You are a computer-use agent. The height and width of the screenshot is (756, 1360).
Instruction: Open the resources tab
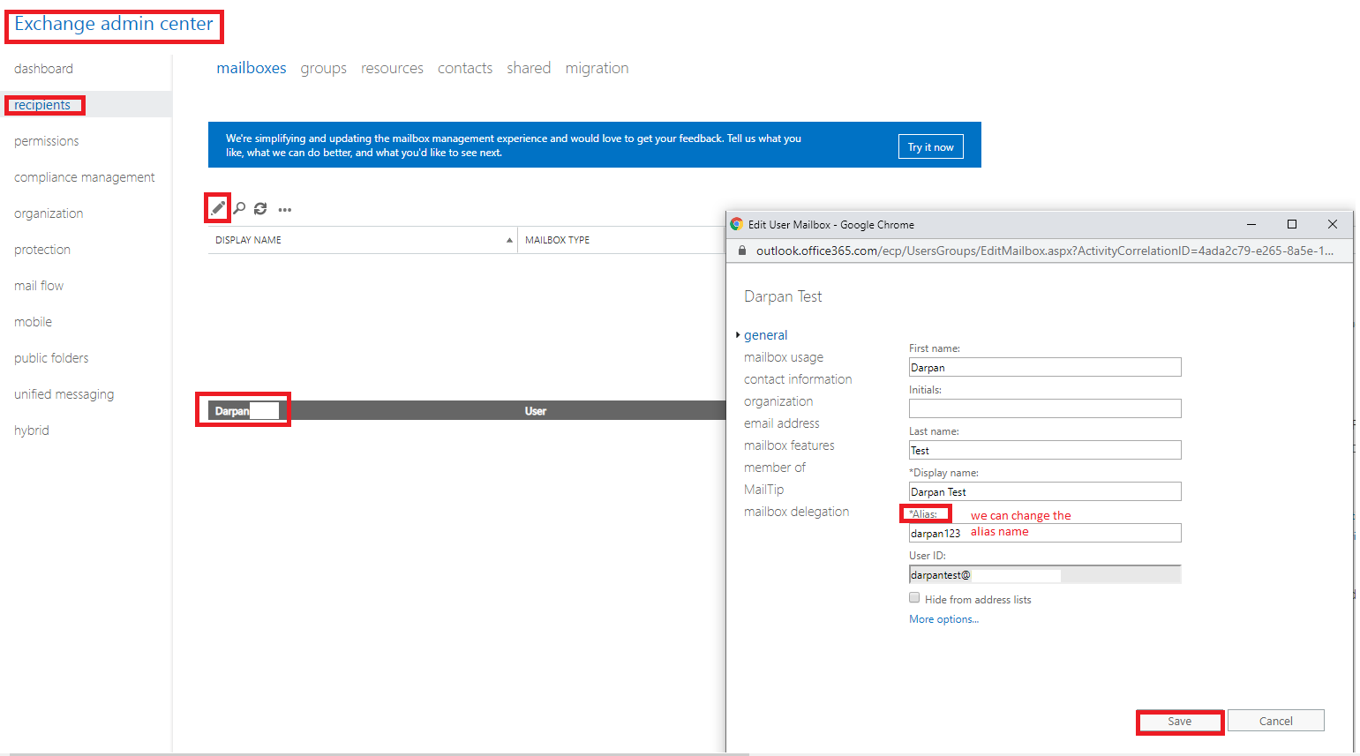[x=392, y=68]
